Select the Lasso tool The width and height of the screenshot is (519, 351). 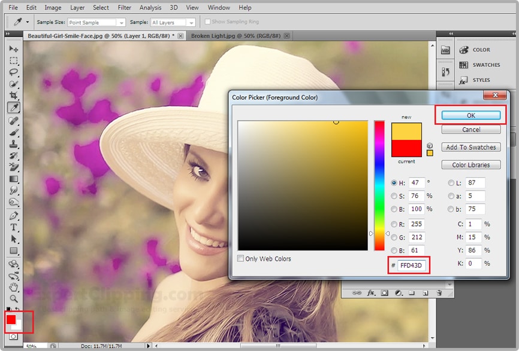pyautogui.click(x=13, y=72)
